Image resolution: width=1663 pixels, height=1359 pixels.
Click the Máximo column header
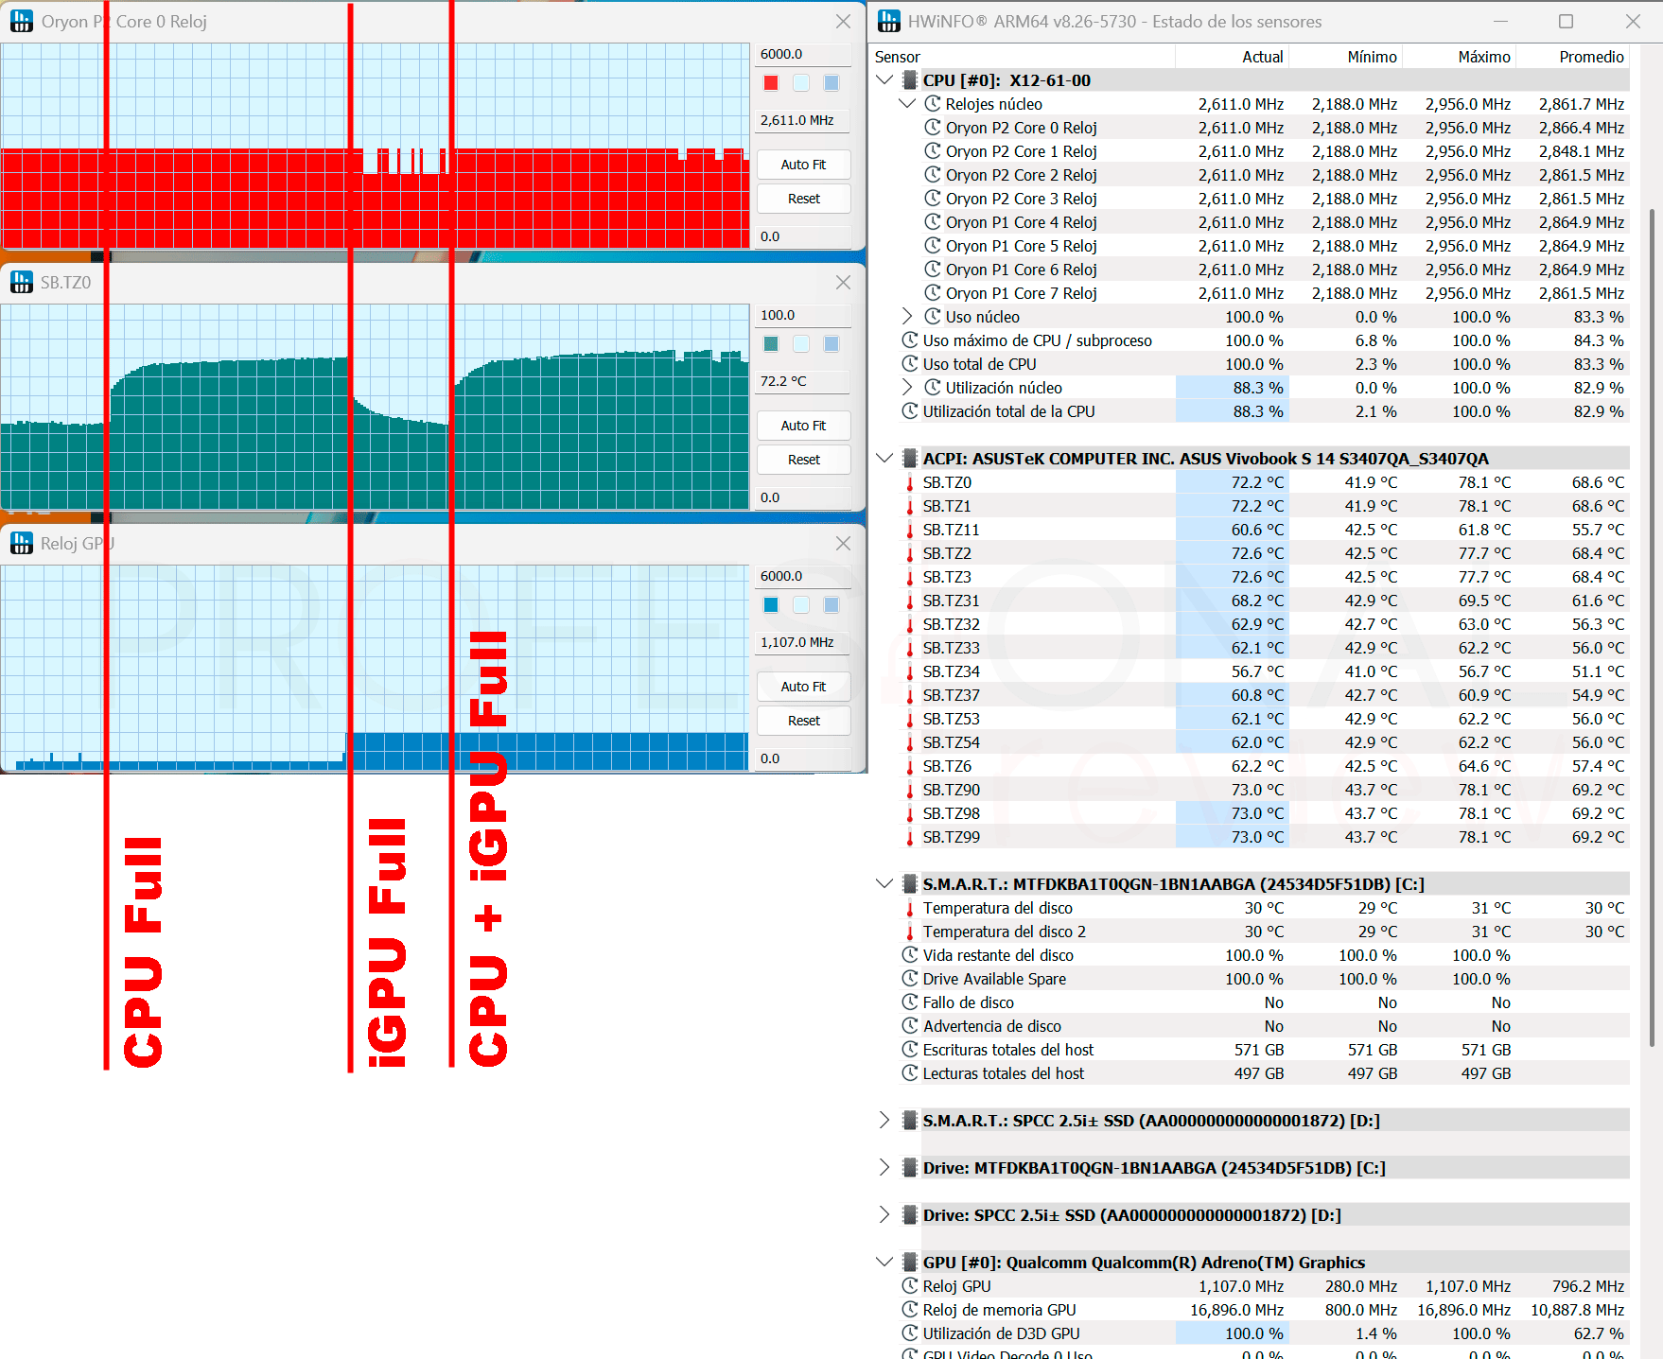coord(1460,57)
